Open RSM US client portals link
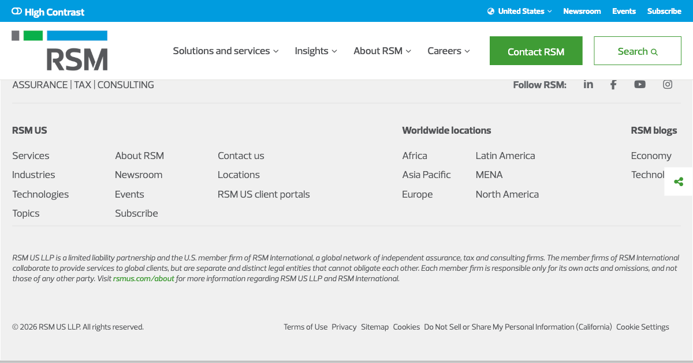 pyautogui.click(x=263, y=194)
